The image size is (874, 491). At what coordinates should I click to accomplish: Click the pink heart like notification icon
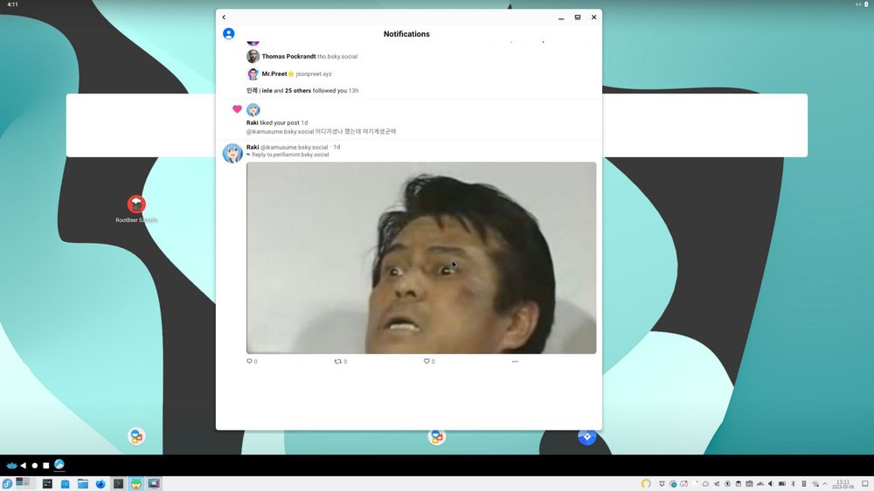[x=237, y=109]
